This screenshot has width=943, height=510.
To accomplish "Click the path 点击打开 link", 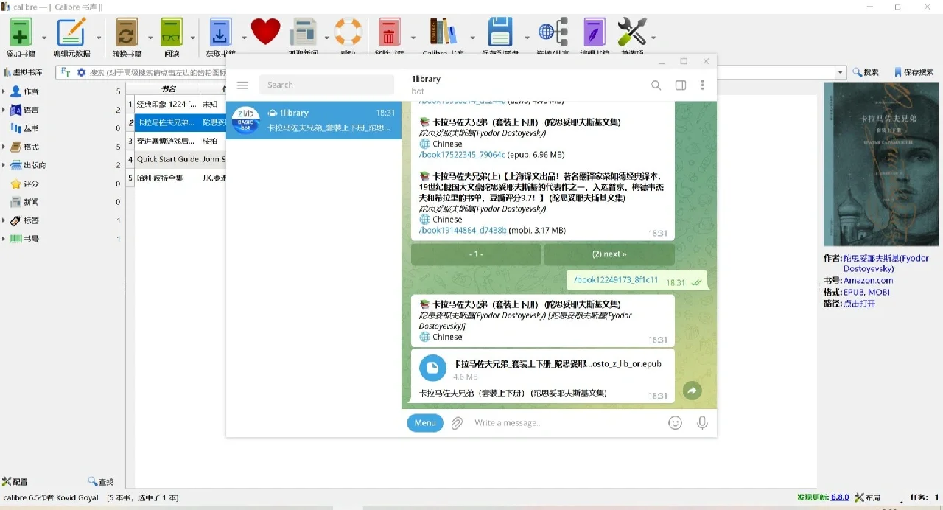I will click(x=859, y=304).
